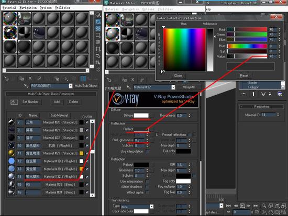
Task: Click Pin Stack under the modifier list
Action: (x=243, y=94)
